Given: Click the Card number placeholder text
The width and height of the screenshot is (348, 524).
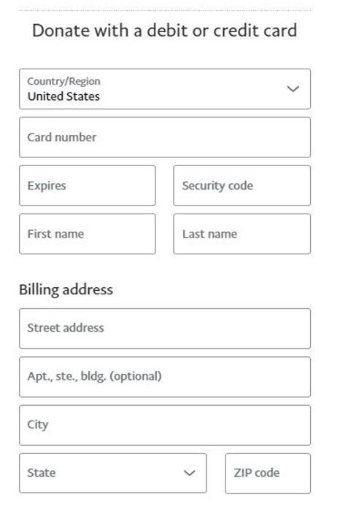Looking at the screenshot, I should (62, 137).
